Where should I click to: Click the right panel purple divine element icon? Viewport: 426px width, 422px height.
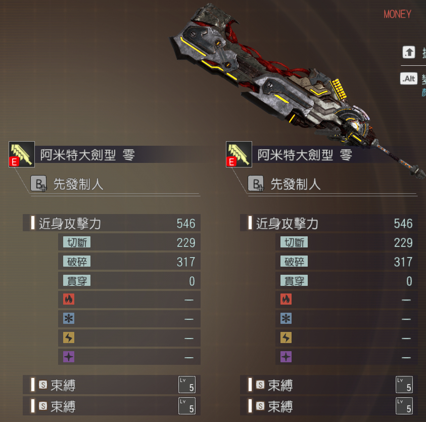point(286,357)
